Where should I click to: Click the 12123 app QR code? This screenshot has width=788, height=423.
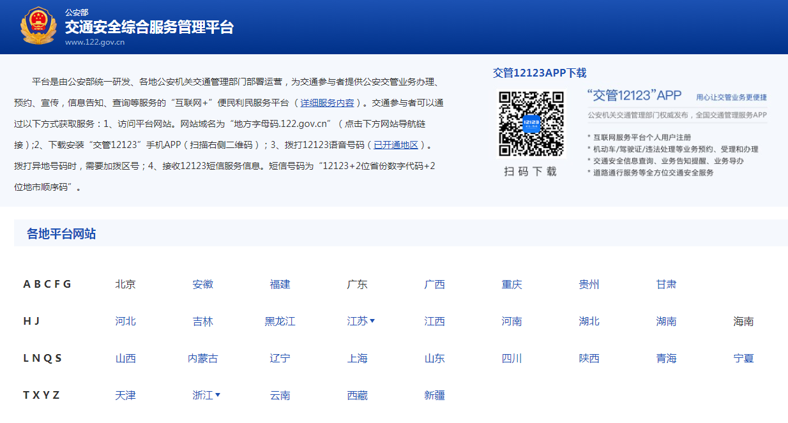(531, 123)
